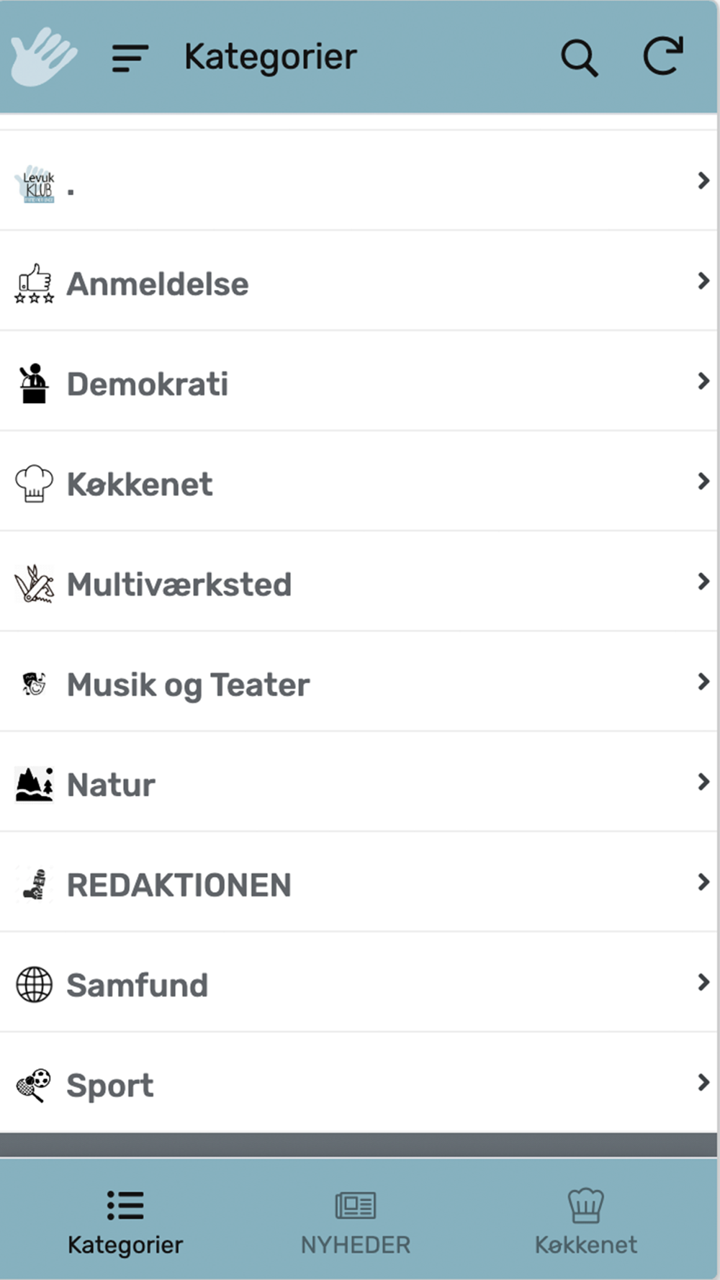The height and width of the screenshot is (1280, 720).
Task: Click the hand logo in header
Action: click(44, 56)
